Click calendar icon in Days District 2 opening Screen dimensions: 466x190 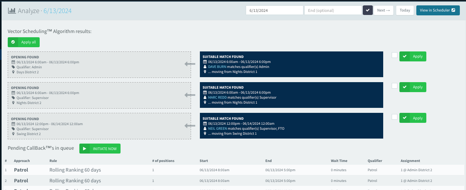coord(13,62)
